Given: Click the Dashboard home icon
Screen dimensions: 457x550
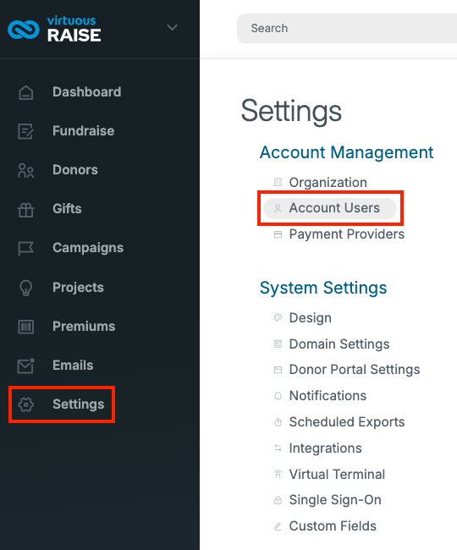Looking at the screenshot, I should click(25, 92).
